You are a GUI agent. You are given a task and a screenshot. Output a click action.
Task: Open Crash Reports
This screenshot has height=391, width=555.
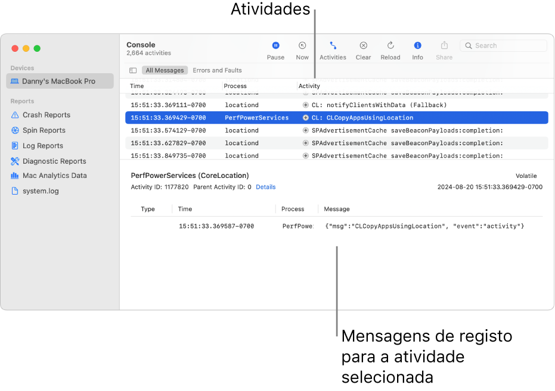click(x=46, y=115)
